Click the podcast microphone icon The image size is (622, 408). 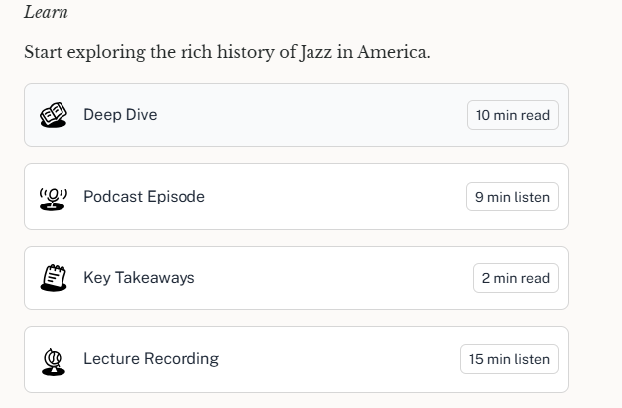tap(54, 200)
